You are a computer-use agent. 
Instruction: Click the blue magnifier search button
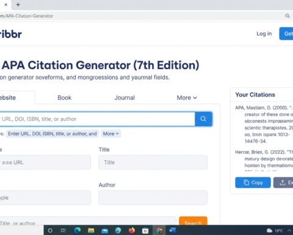[x=203, y=119]
